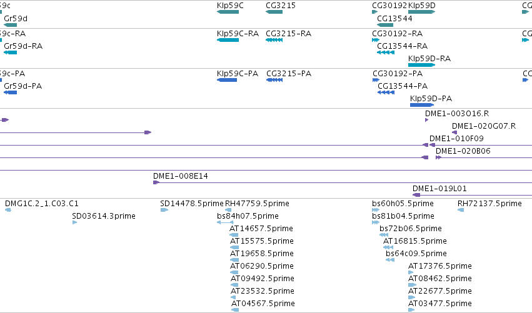Select the bs64c09.5prime EST glyph

[x=390, y=260]
